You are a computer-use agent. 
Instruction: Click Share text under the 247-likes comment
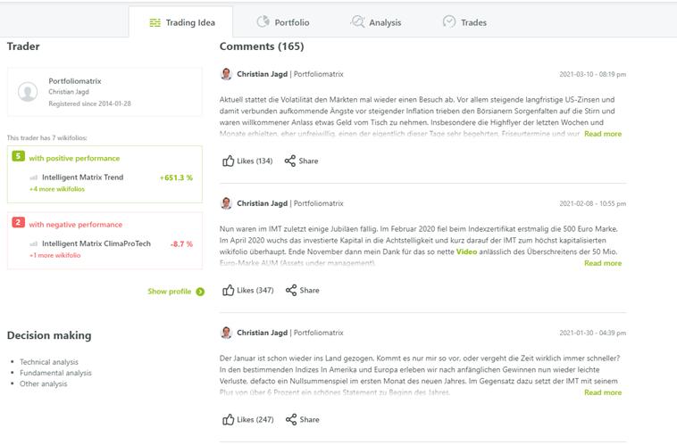pyautogui.click(x=310, y=419)
